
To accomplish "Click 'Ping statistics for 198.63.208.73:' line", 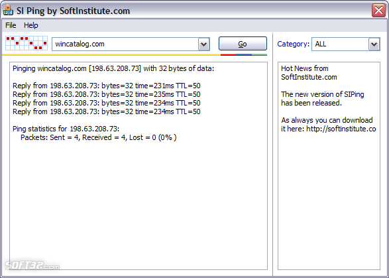I will coord(66,129).
